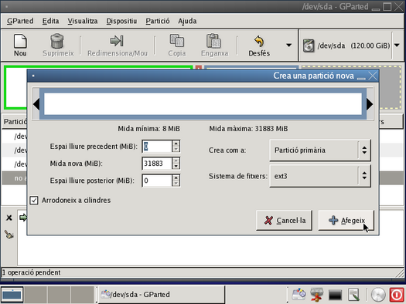Open the Visualitza menu
This screenshot has height=304, width=406.
point(83,21)
